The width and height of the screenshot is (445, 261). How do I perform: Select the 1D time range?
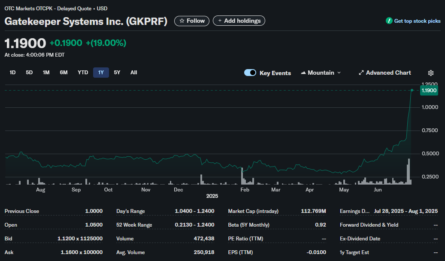click(12, 73)
